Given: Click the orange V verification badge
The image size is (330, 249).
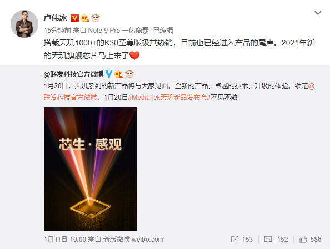Looking at the screenshot, I should pyautogui.click(x=74, y=18).
